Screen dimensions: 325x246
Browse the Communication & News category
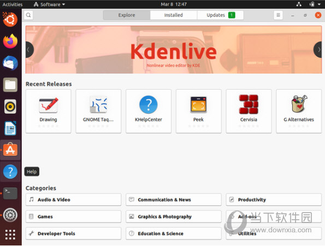174,200
